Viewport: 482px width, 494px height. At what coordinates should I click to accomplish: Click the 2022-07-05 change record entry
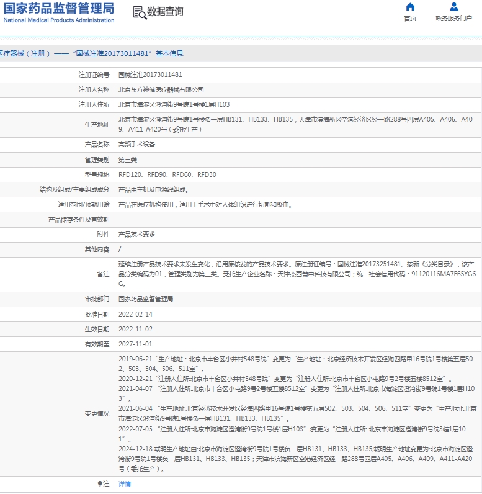[292, 434]
